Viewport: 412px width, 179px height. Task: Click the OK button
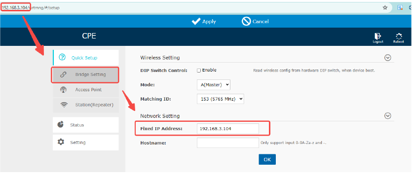[267, 159]
